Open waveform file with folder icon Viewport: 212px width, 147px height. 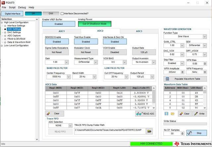[x=173, y=114]
